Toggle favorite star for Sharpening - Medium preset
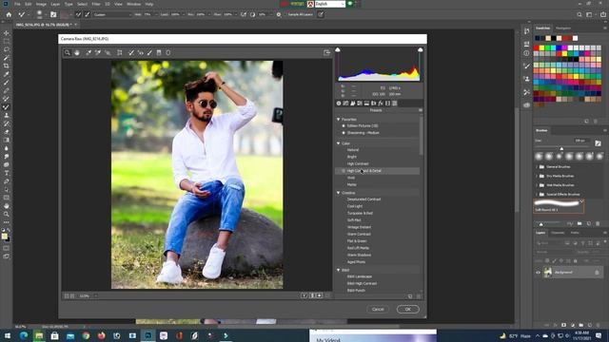 click(x=344, y=133)
